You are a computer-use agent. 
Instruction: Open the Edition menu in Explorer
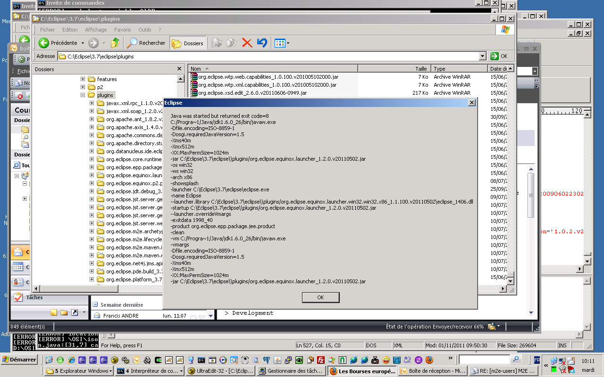[70, 30]
